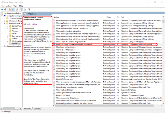
Task: Select Allow certificates with no extended key usage
Action: 78,84
